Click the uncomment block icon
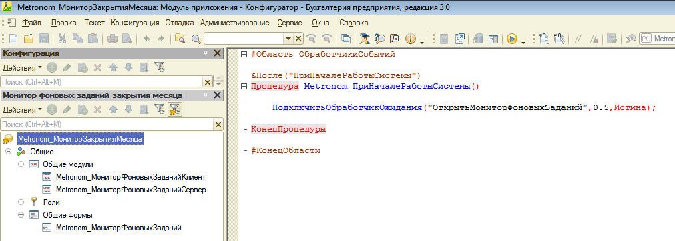 pyautogui.click(x=594, y=39)
